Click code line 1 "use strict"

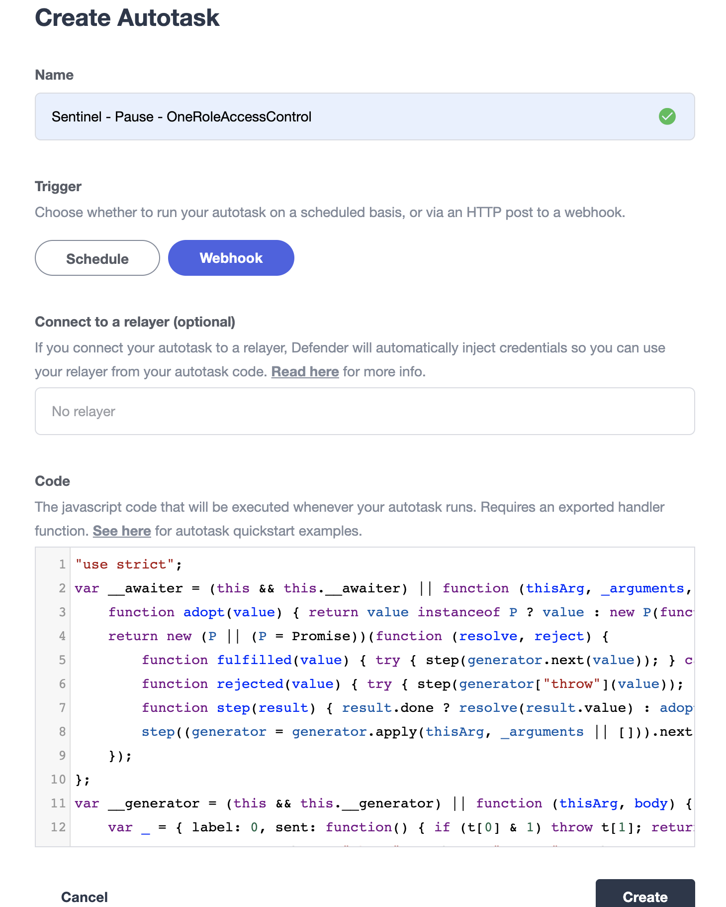pyautogui.click(x=129, y=565)
